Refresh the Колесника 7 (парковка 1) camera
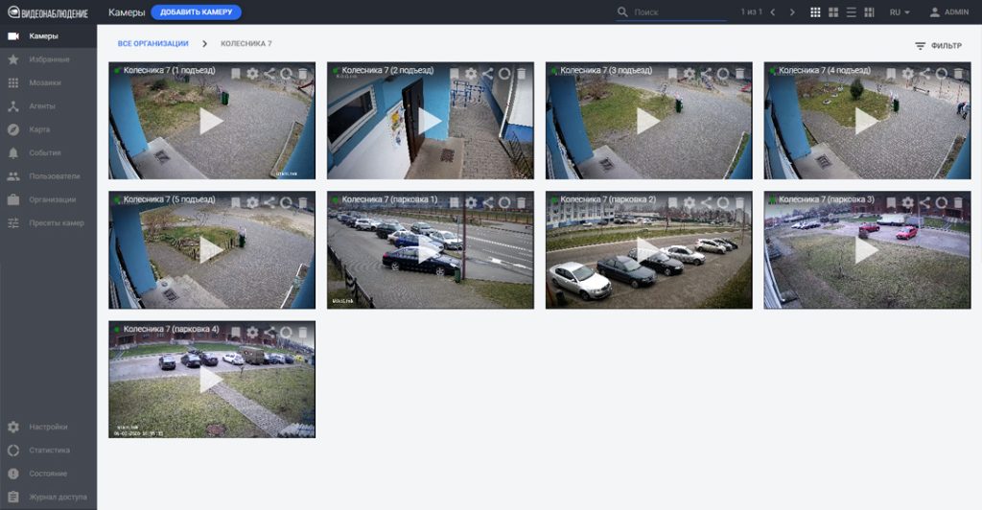 coord(504,203)
